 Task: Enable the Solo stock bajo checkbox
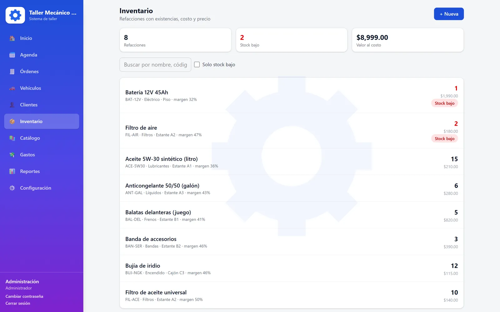pos(197,65)
